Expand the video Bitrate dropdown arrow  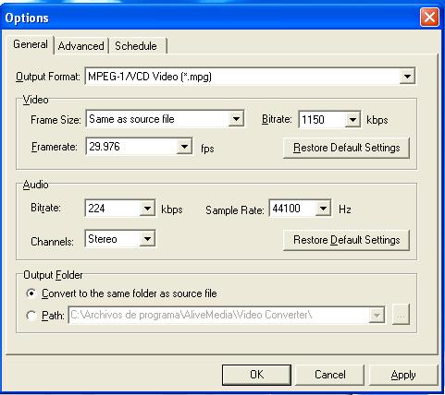click(x=352, y=119)
